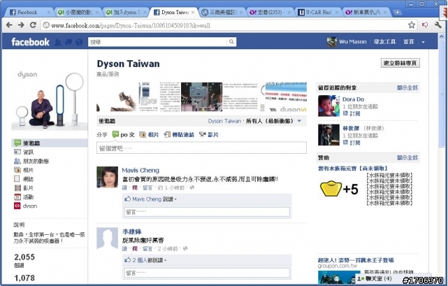Viewport: 448px width, 286px height.
Task: Go back using browser back arrow
Action: (x=9, y=25)
